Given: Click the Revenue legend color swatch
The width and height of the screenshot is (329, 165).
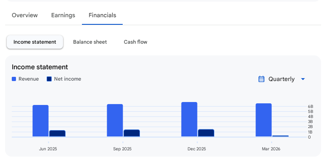Looking at the screenshot, I should pos(14,79).
